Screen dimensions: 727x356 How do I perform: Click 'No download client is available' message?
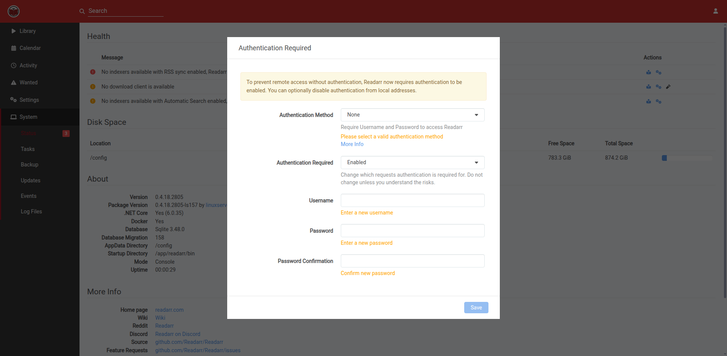[x=138, y=87]
